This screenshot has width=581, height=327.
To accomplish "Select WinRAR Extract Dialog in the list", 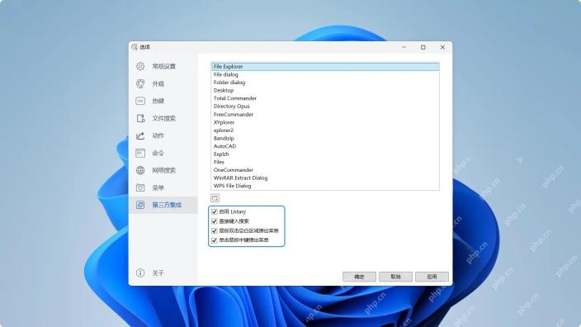I will coord(325,178).
